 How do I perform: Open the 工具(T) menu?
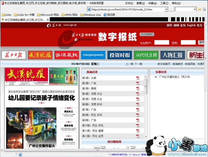(x=164, y=3)
